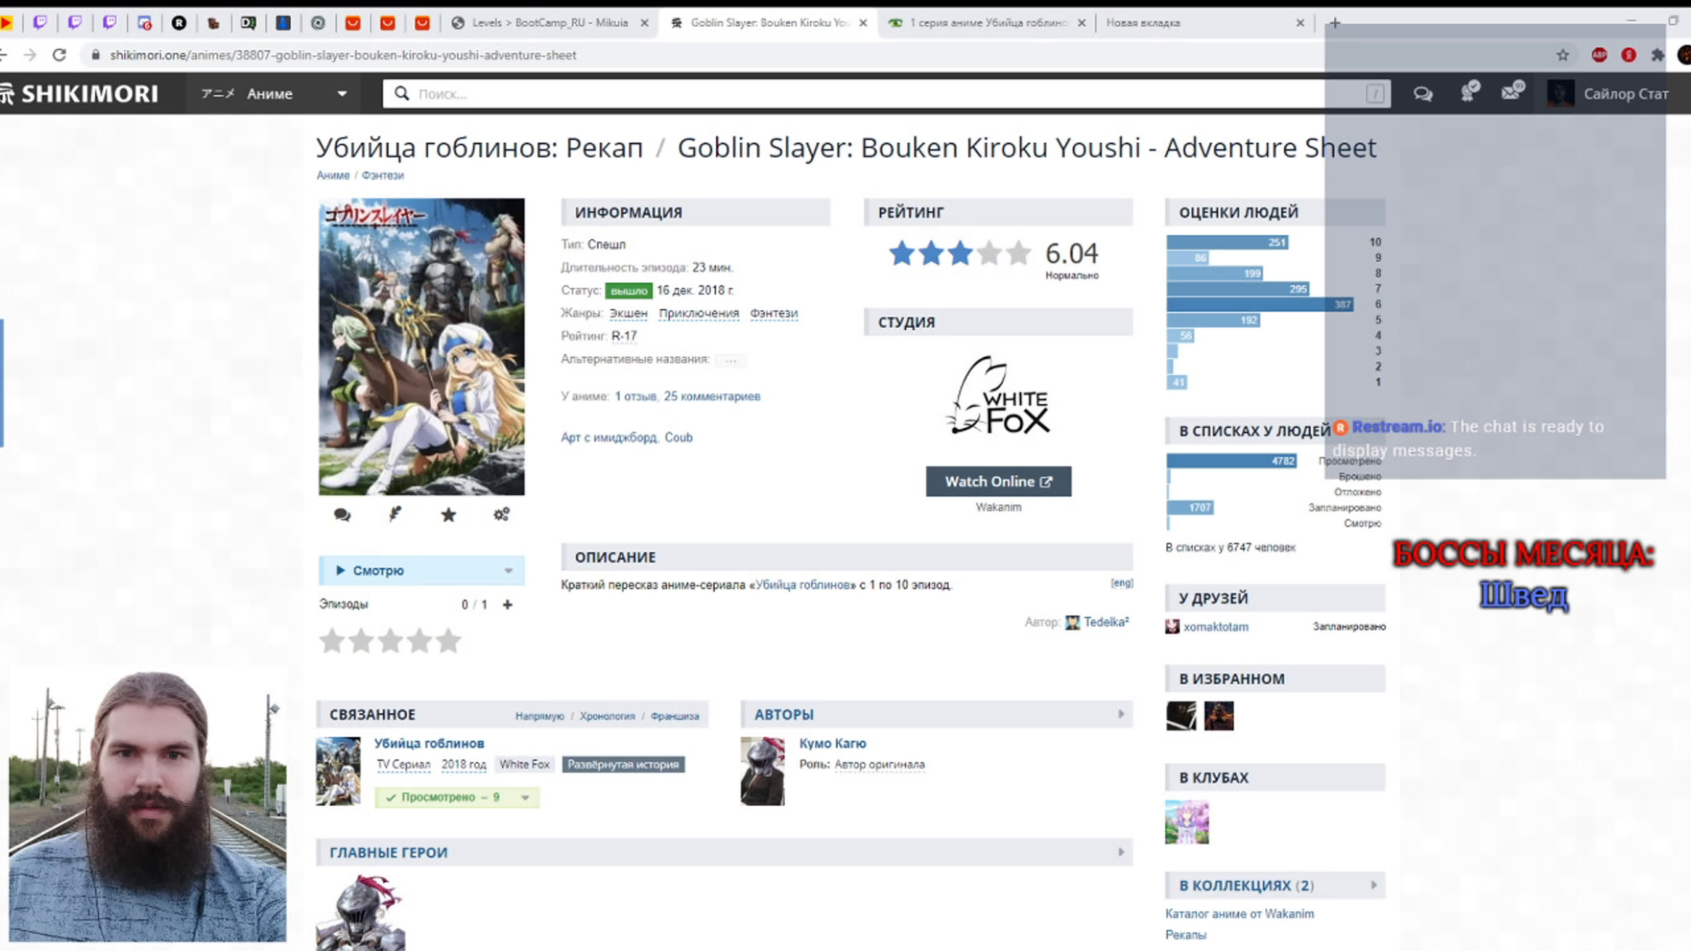Screen dimensions: 1691x951
Task: Open the club thumbnail in В клубах
Action: (x=1187, y=822)
